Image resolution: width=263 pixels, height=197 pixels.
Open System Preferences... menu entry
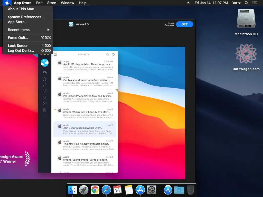pos(28,17)
